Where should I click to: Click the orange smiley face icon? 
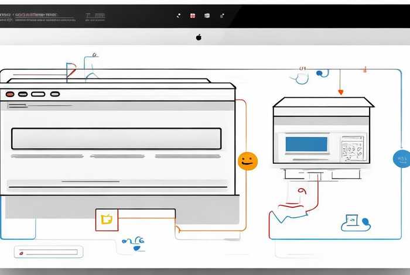coord(248,161)
